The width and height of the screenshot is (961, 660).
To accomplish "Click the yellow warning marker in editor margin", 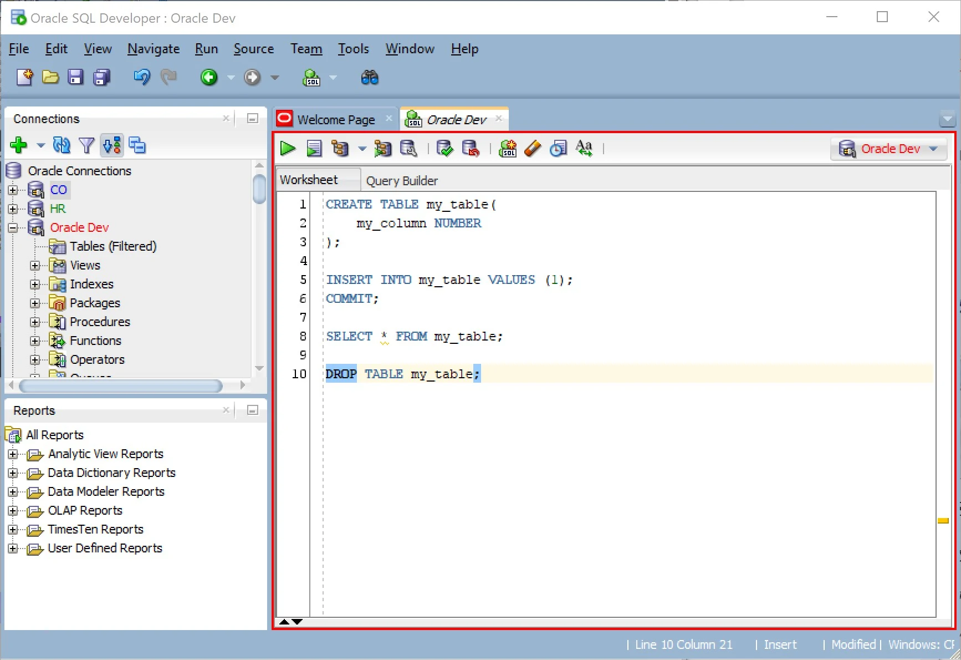I will pos(943,521).
